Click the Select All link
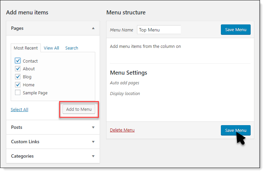Viewport: 265px width, 173px height. (19, 109)
